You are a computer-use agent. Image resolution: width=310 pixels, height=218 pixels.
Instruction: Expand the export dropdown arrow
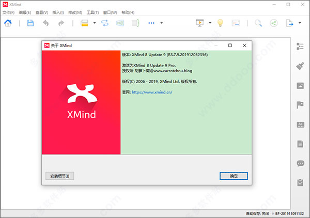[300, 23]
